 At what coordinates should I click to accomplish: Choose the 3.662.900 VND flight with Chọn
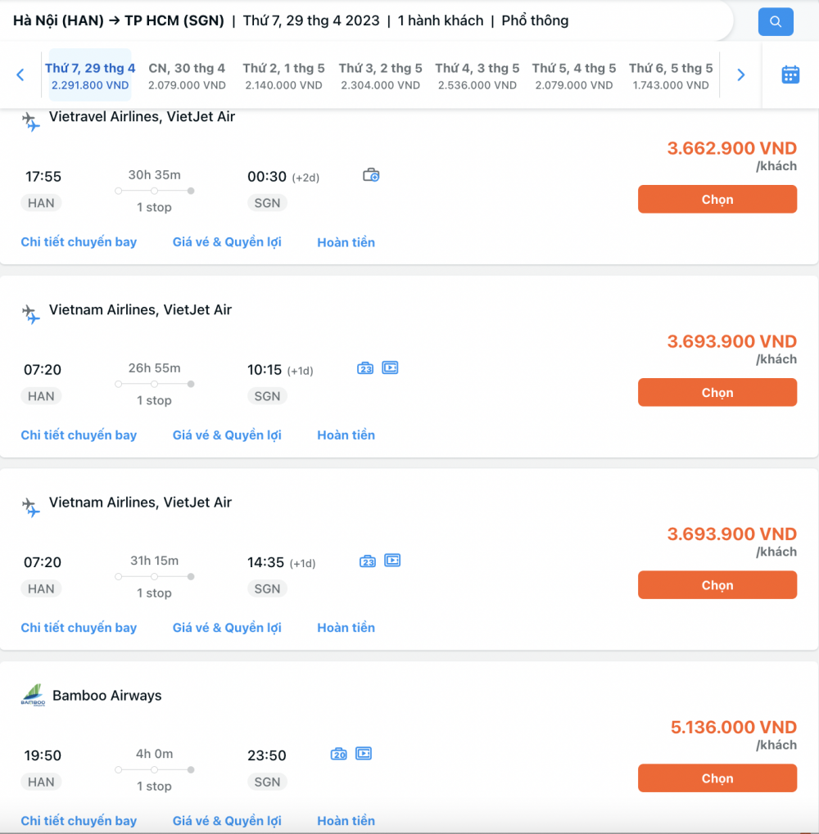pyautogui.click(x=717, y=200)
